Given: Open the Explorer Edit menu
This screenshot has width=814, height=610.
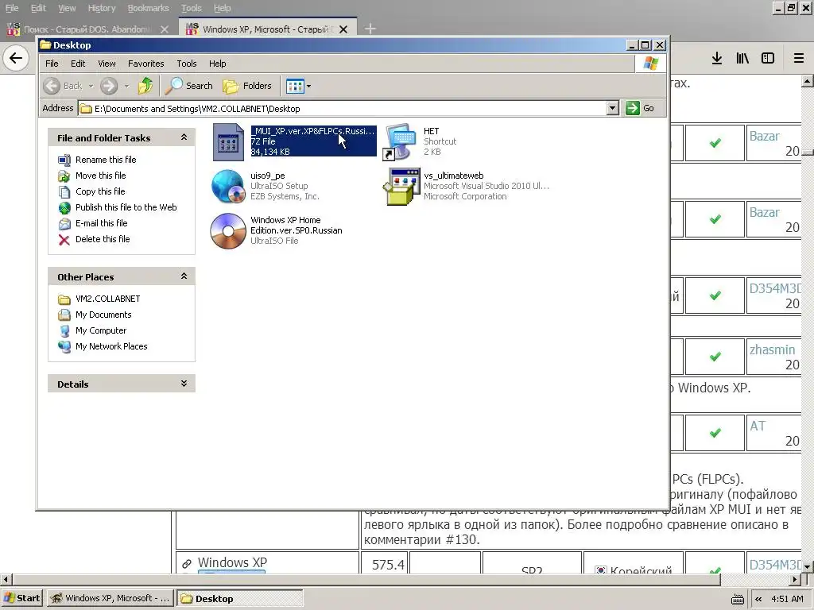Looking at the screenshot, I should coord(78,64).
